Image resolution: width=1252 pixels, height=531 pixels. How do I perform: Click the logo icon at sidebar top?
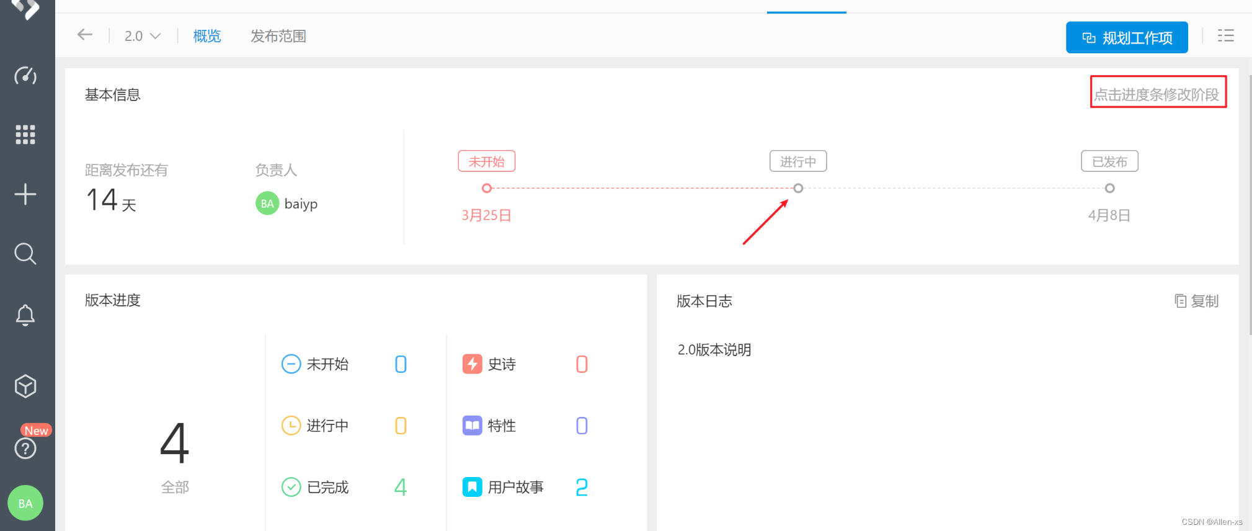(25, 8)
